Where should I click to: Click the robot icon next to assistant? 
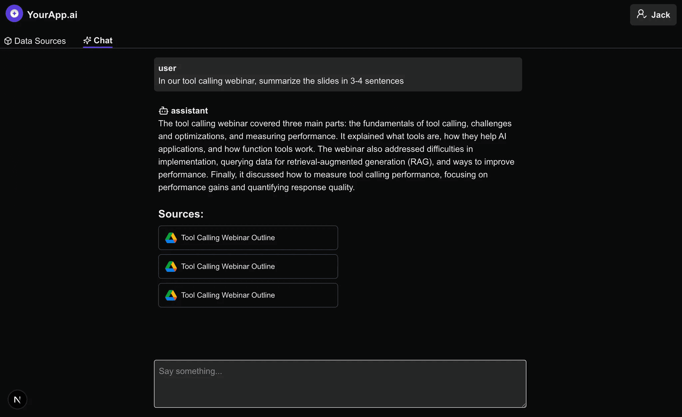163,111
